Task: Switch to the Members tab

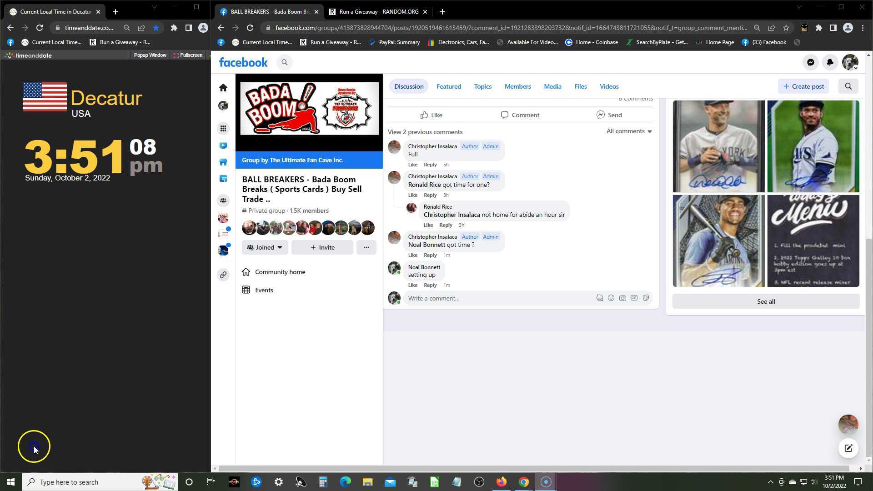Action: pos(517,86)
